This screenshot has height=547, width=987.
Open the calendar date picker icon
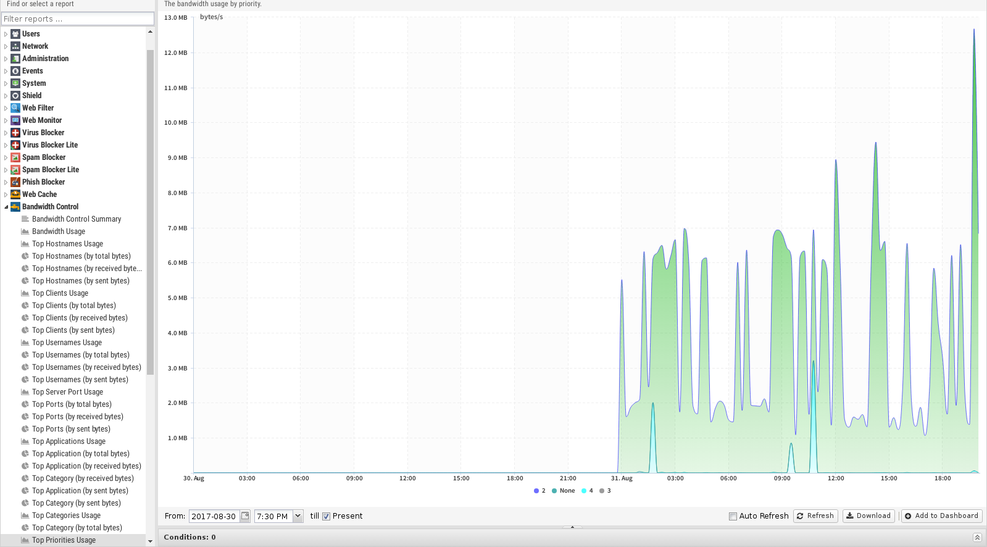click(x=245, y=516)
